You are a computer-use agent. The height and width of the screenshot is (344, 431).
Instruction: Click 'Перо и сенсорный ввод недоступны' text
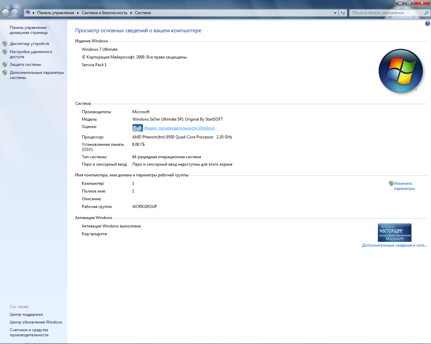(182, 164)
